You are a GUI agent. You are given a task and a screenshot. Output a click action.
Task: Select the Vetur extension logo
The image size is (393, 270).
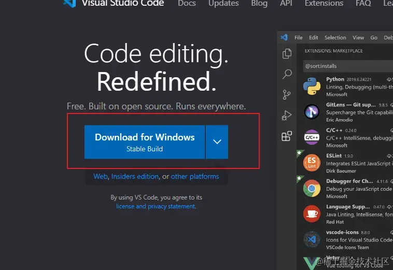pos(311,263)
